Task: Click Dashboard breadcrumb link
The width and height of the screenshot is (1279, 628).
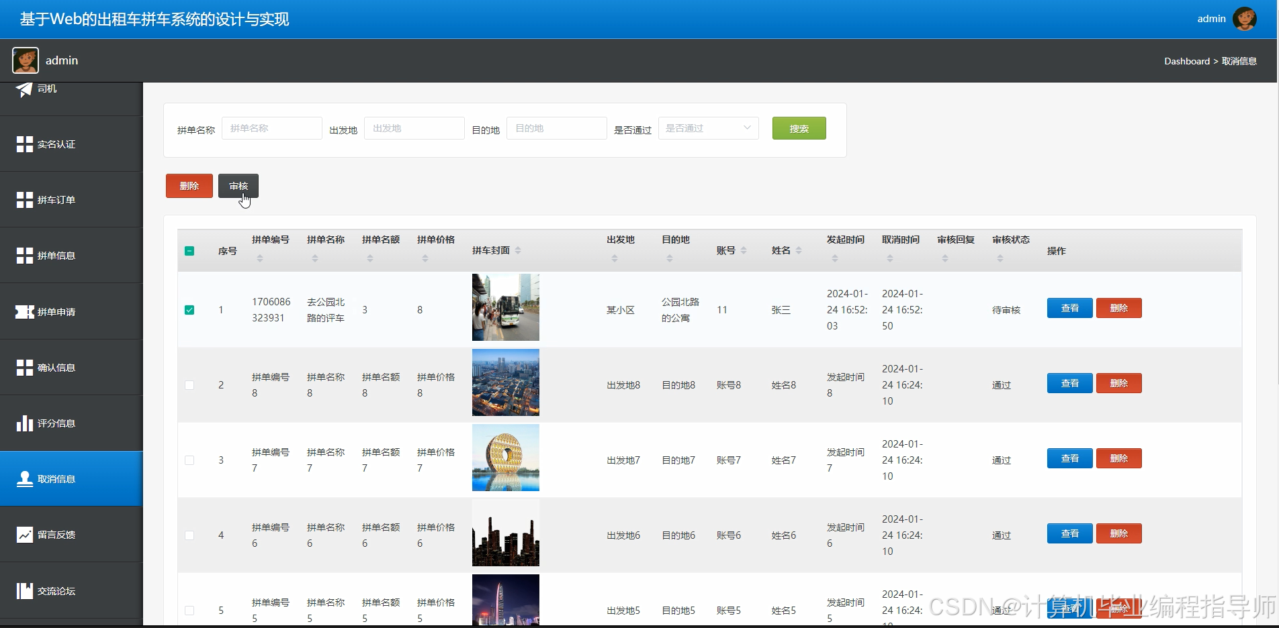Action: [x=1187, y=61]
